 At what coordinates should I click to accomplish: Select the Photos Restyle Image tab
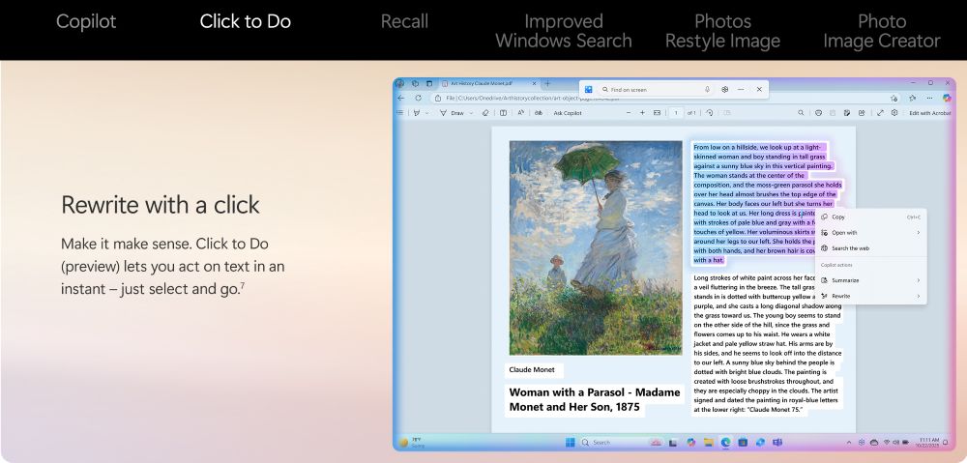(x=722, y=31)
